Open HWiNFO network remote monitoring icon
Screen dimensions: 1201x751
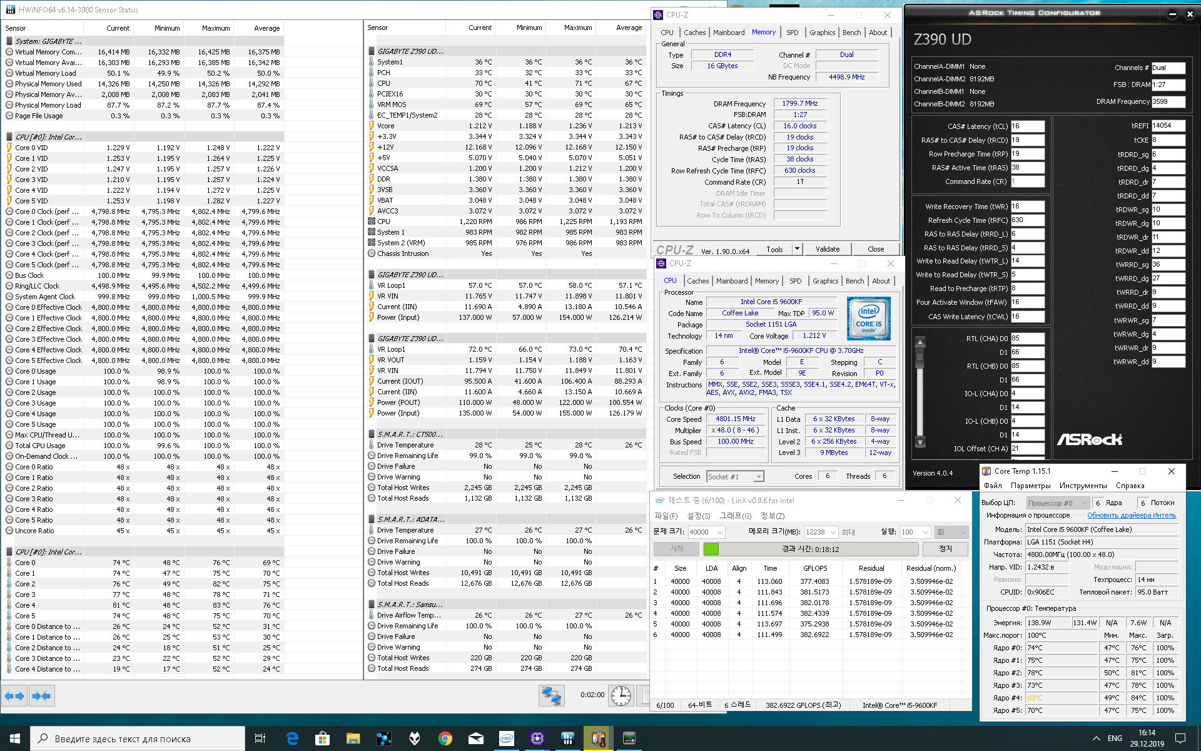point(551,695)
